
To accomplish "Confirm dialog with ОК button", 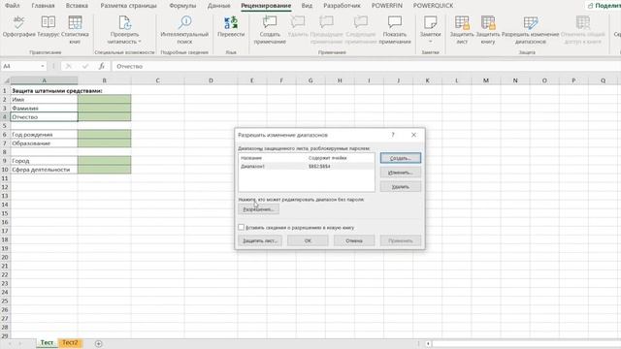I will tap(308, 240).
